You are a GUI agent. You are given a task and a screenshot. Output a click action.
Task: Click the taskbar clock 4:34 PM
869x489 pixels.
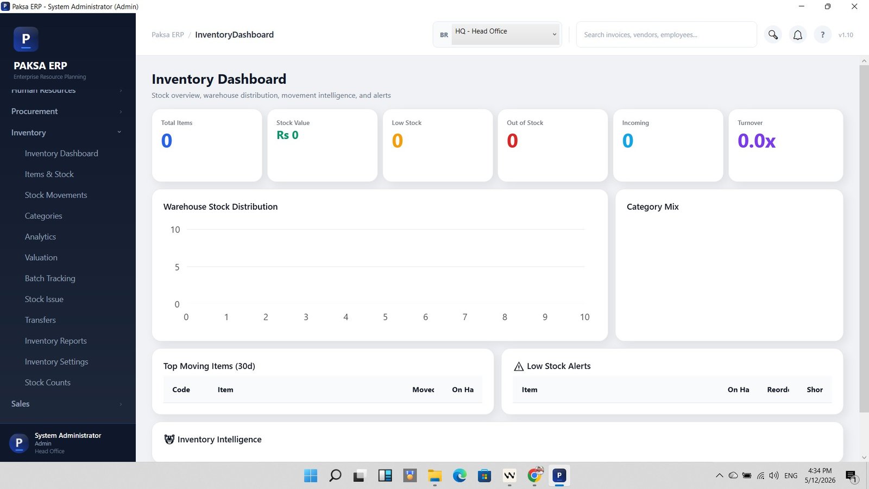click(x=820, y=475)
